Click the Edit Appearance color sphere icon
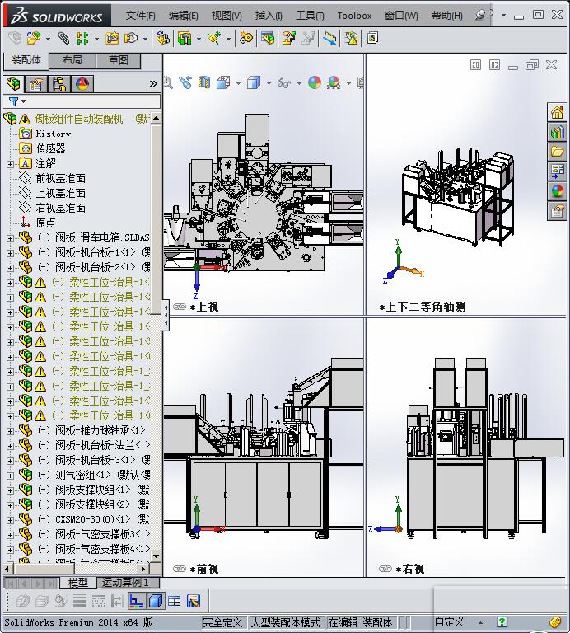The image size is (570, 633). (315, 83)
